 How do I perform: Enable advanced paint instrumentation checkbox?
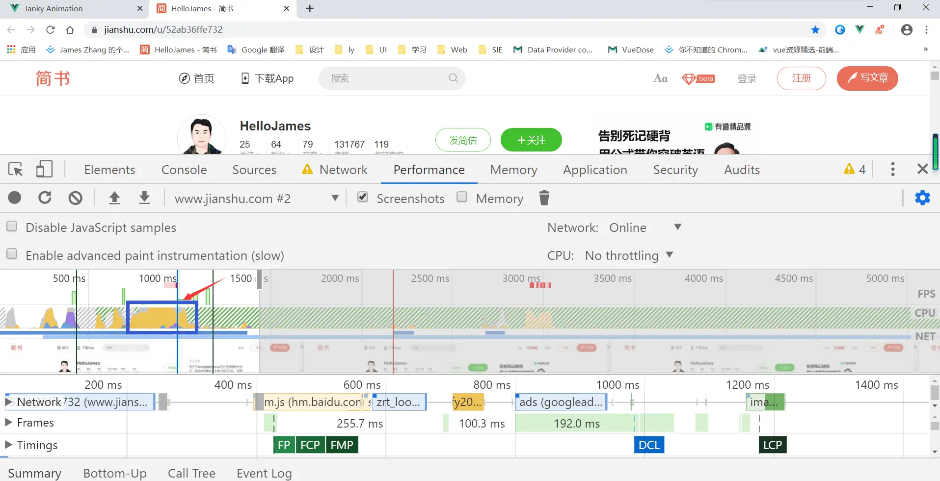(x=12, y=254)
